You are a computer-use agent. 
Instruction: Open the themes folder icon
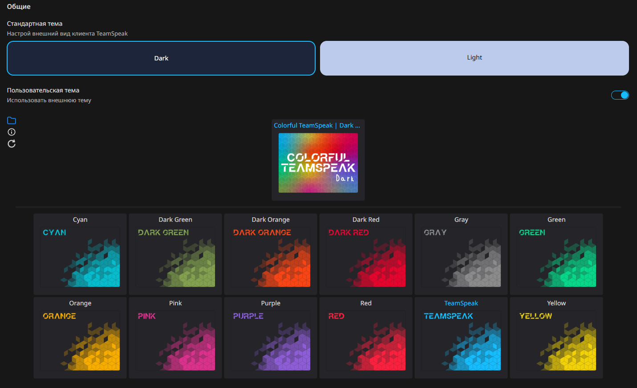(12, 120)
